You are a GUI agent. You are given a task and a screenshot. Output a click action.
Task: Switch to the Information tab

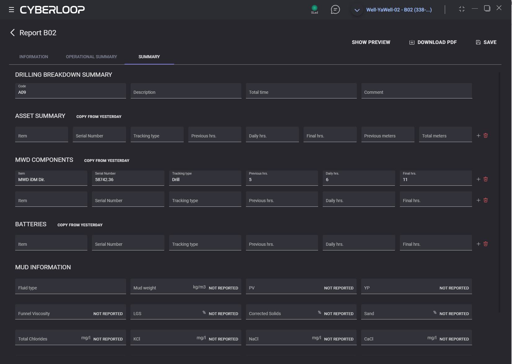34,57
